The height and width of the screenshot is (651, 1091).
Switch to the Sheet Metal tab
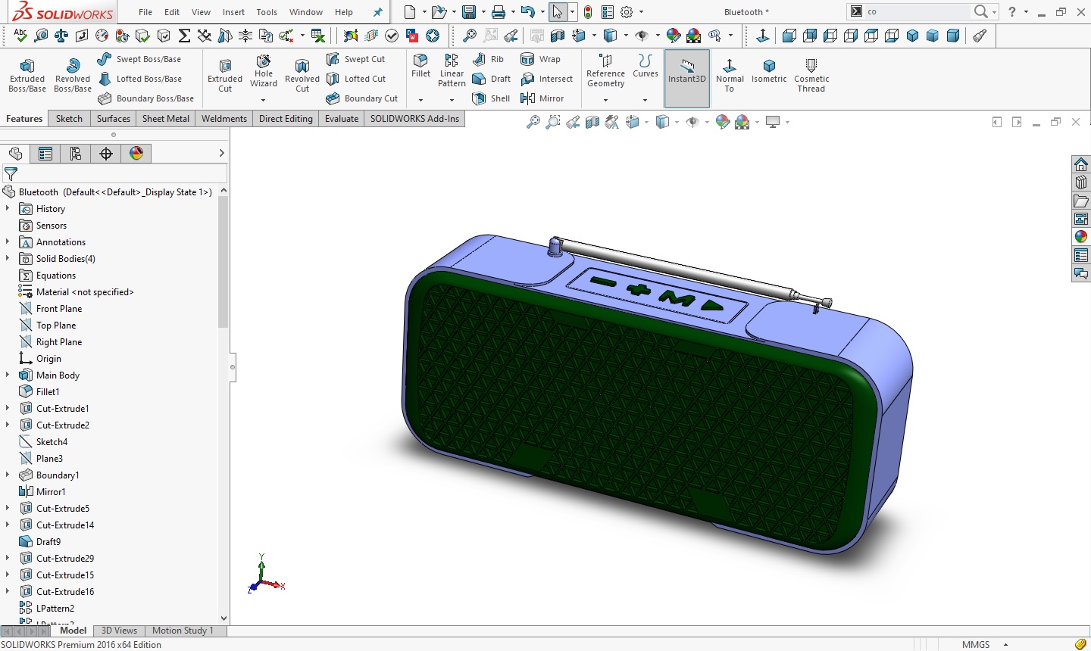click(166, 119)
